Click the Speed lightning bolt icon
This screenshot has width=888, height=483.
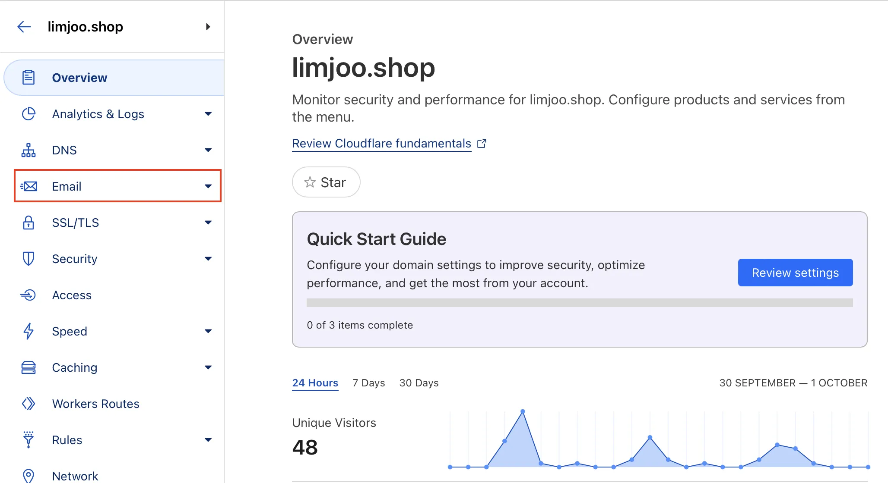click(29, 331)
